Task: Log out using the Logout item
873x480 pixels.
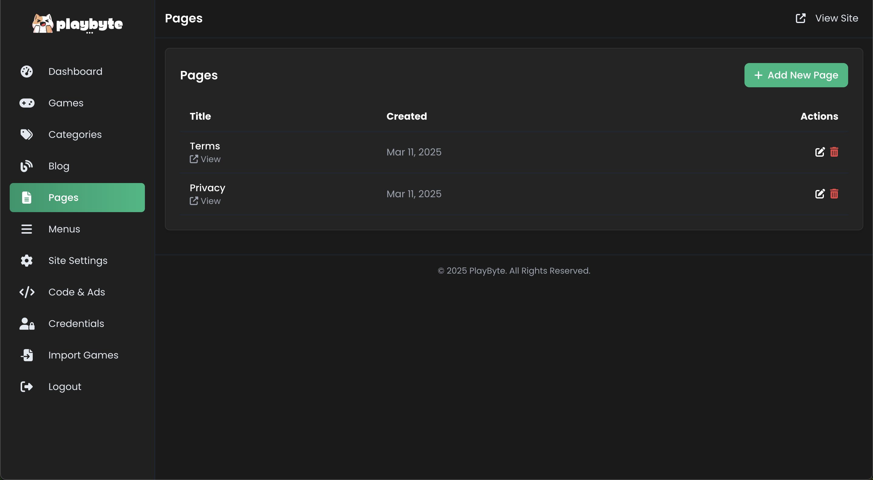Action: 64,386
